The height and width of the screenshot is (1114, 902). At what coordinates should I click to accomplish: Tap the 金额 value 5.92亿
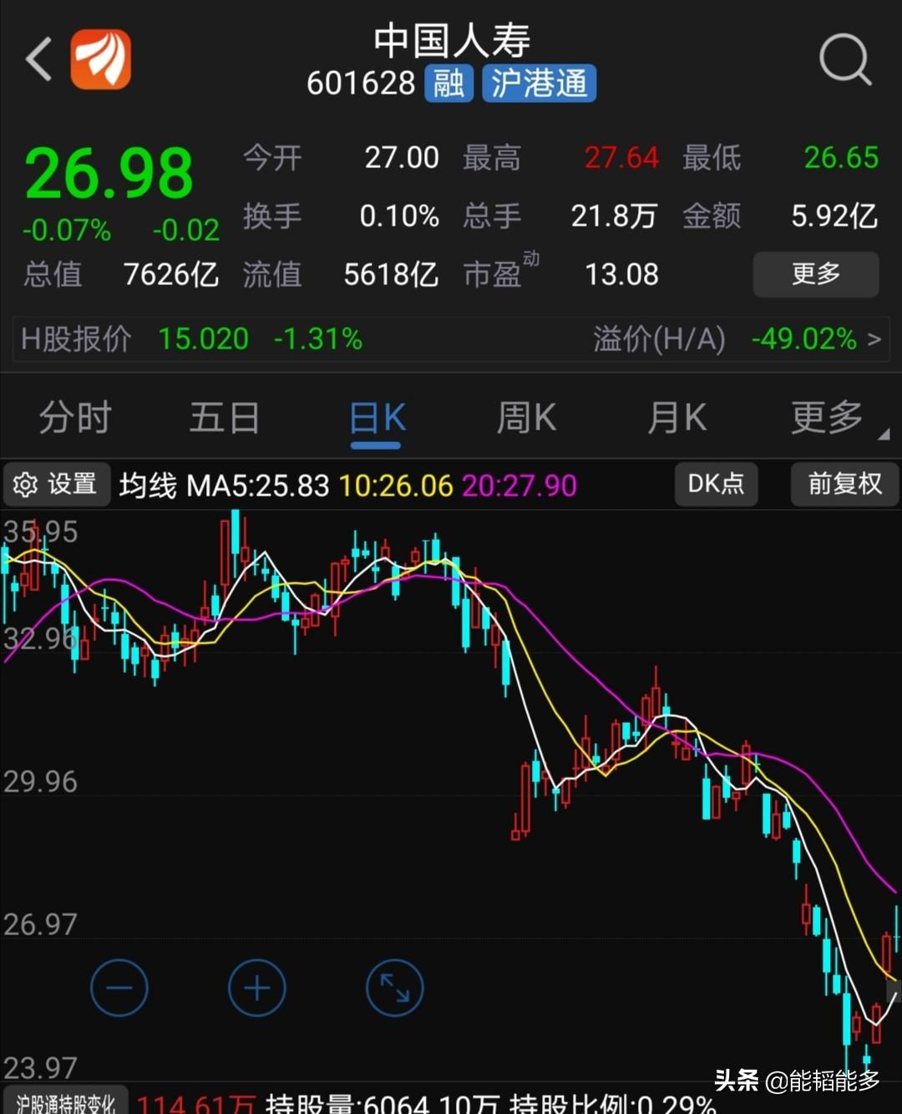pyautogui.click(x=835, y=216)
